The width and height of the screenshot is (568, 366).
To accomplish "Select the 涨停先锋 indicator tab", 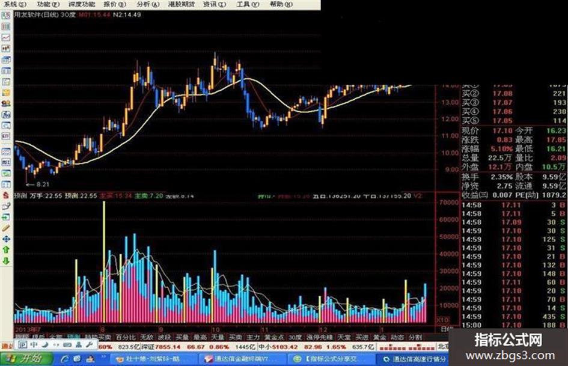I will tap(320, 337).
